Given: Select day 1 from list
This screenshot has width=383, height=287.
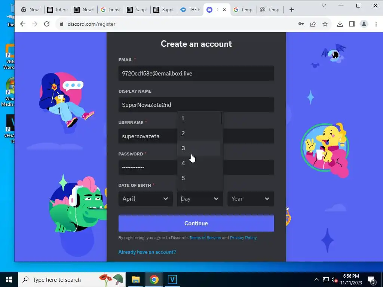Looking at the screenshot, I should point(199,118).
